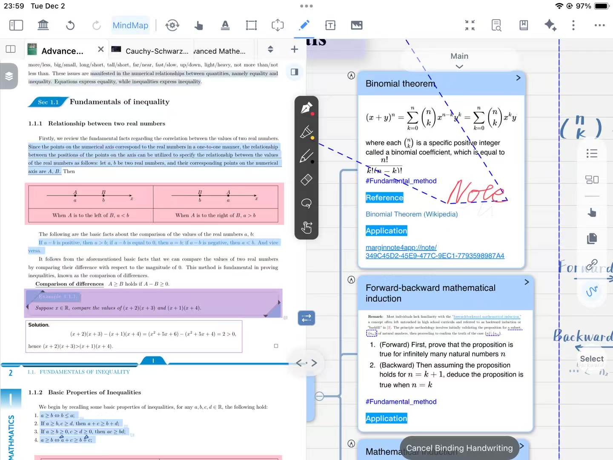Pick the eraser tool in floating toolbar
Screen dimensions: 613x460
pyautogui.click(x=306, y=180)
